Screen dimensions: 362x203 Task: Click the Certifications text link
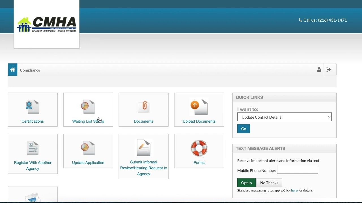[33, 121]
